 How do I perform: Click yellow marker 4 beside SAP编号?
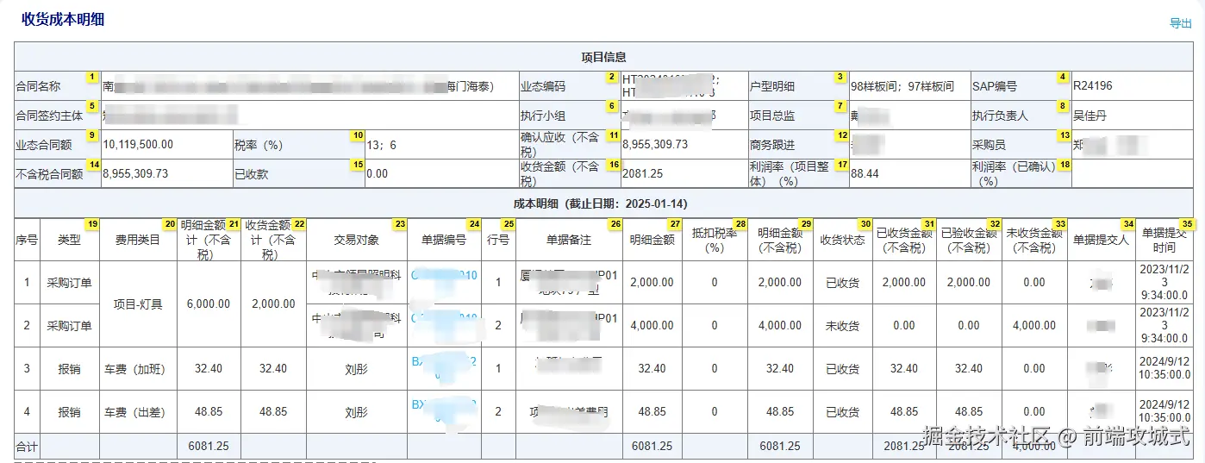[x=1063, y=77]
